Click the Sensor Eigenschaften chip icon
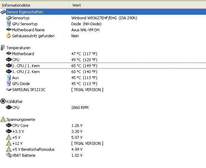The height and width of the screenshot is (168, 206). (x=3, y=12)
